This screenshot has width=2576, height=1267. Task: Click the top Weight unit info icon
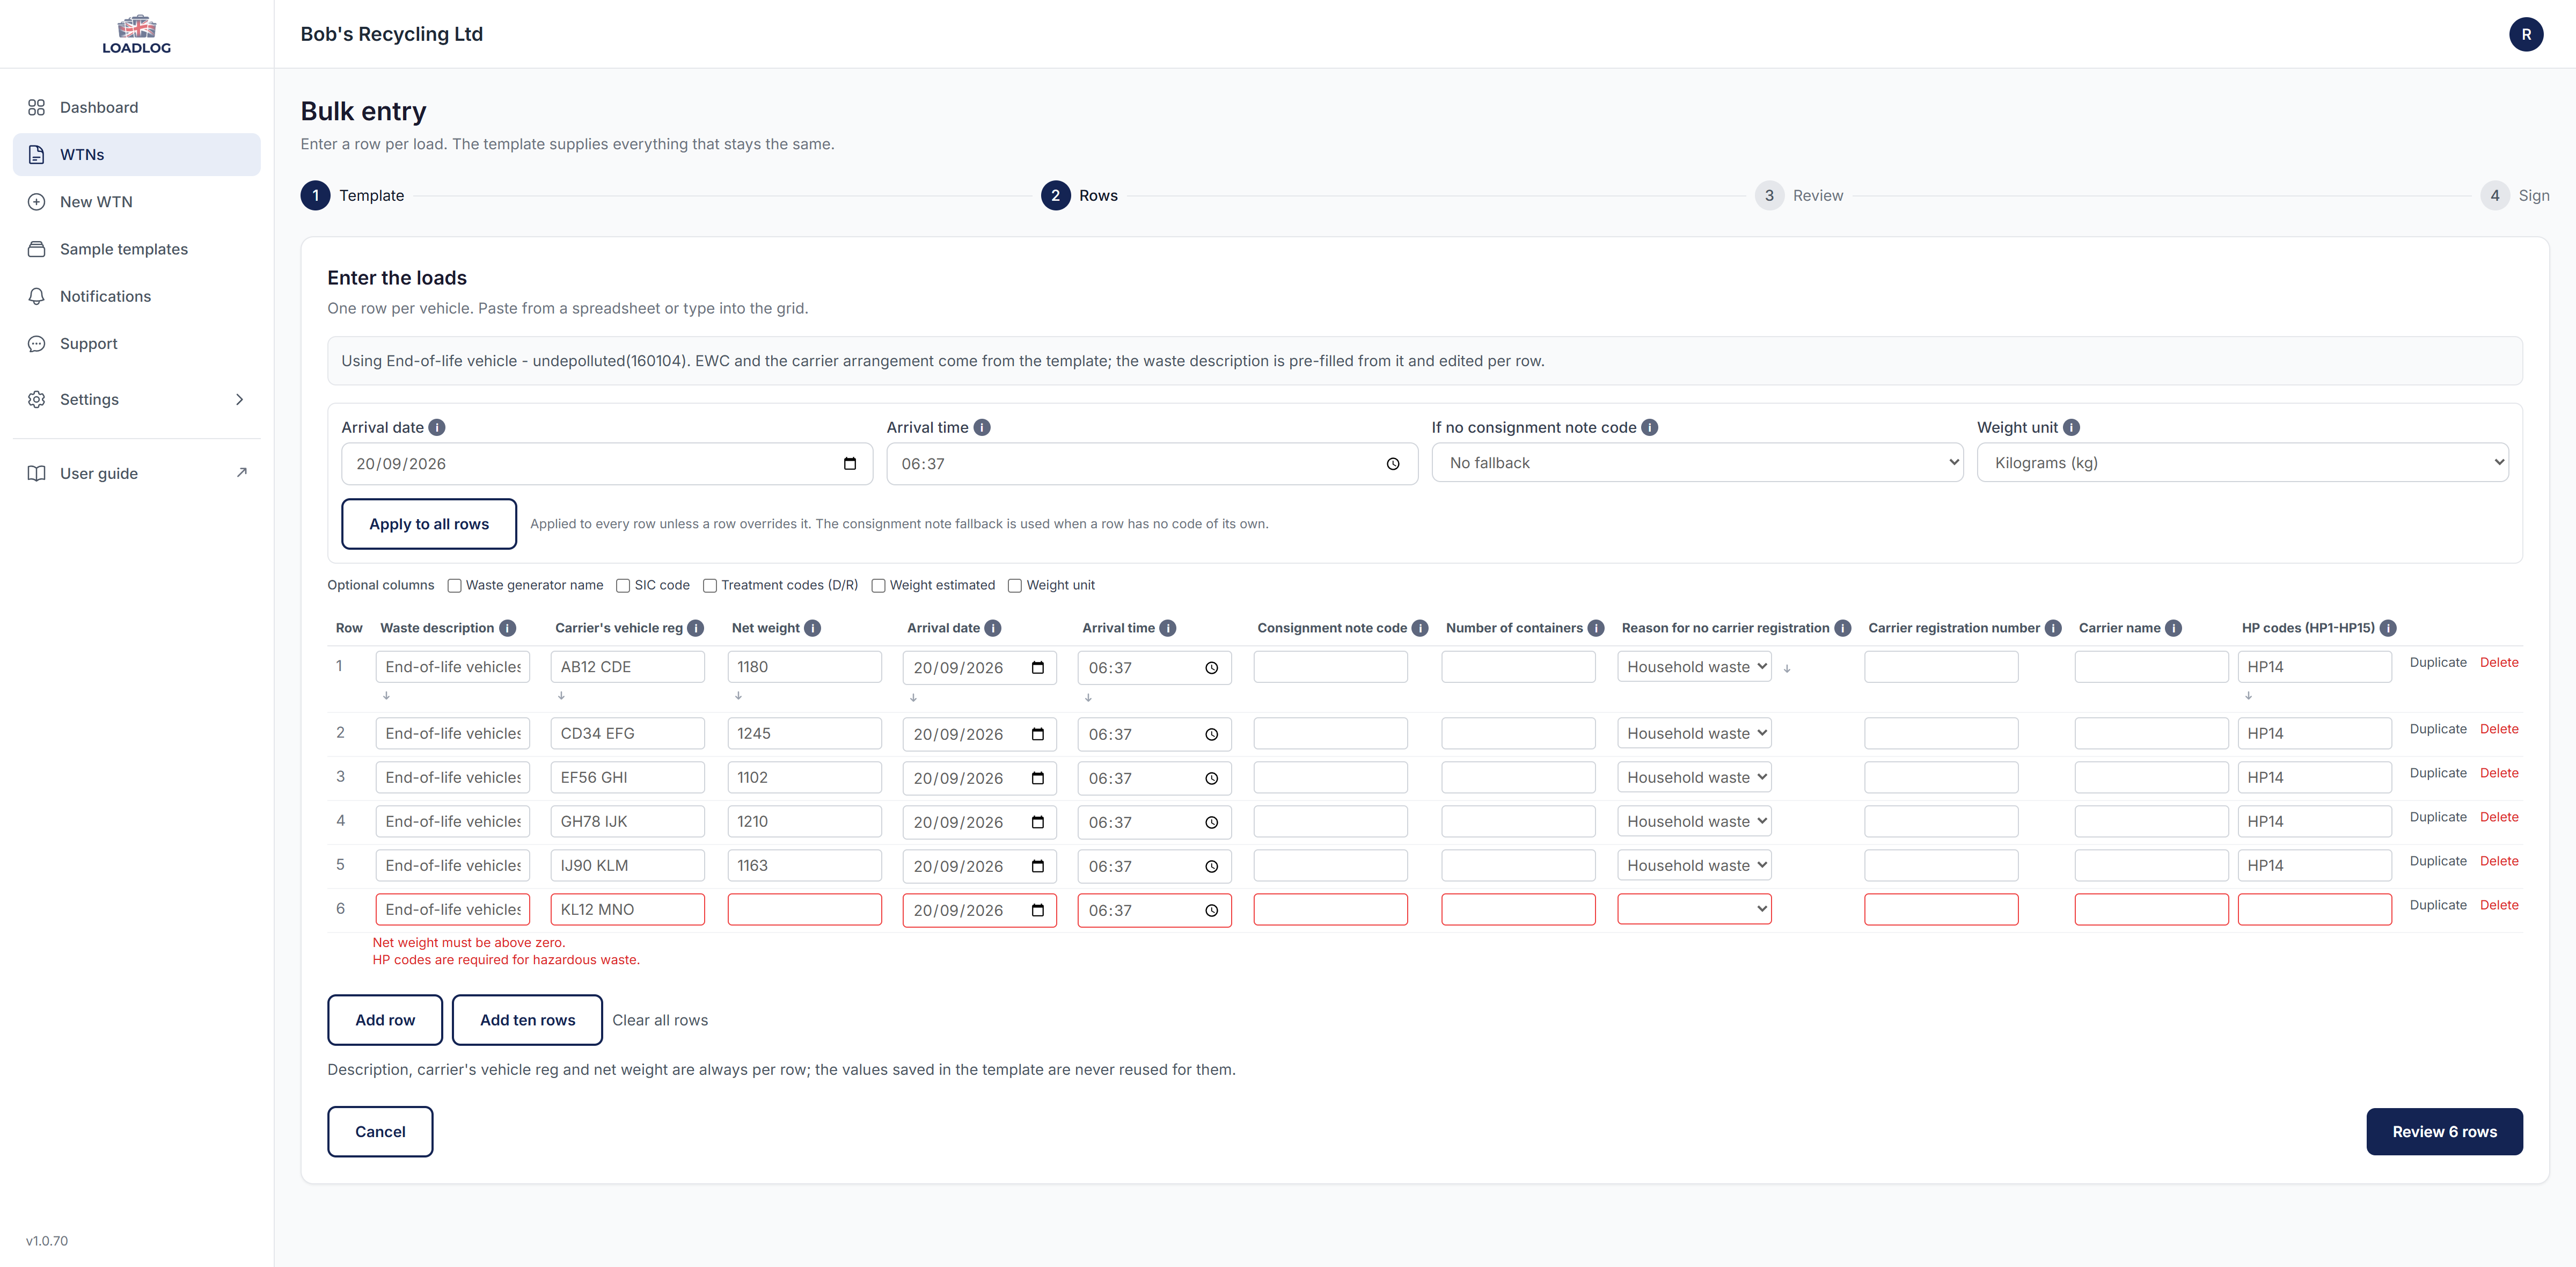coord(2071,427)
